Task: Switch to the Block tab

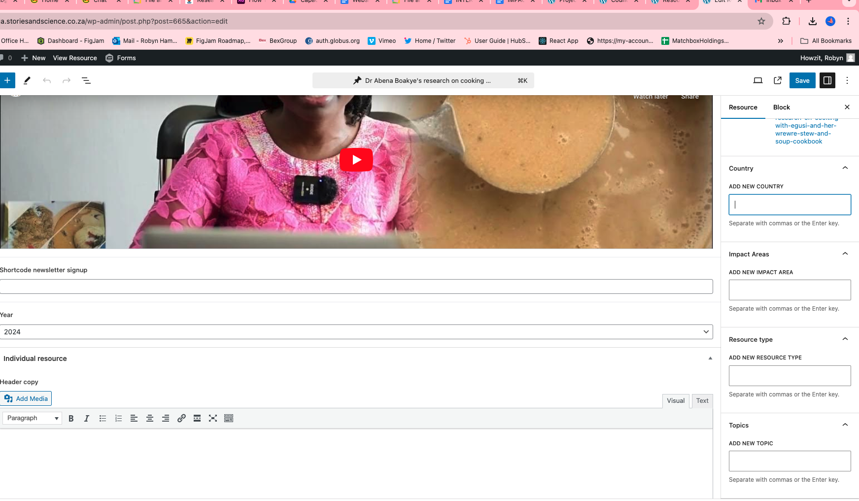Action: pos(781,107)
